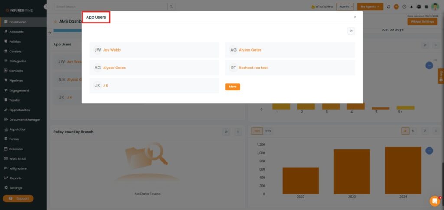
Task: Click the search magnifier button
Action: tap(172, 7)
